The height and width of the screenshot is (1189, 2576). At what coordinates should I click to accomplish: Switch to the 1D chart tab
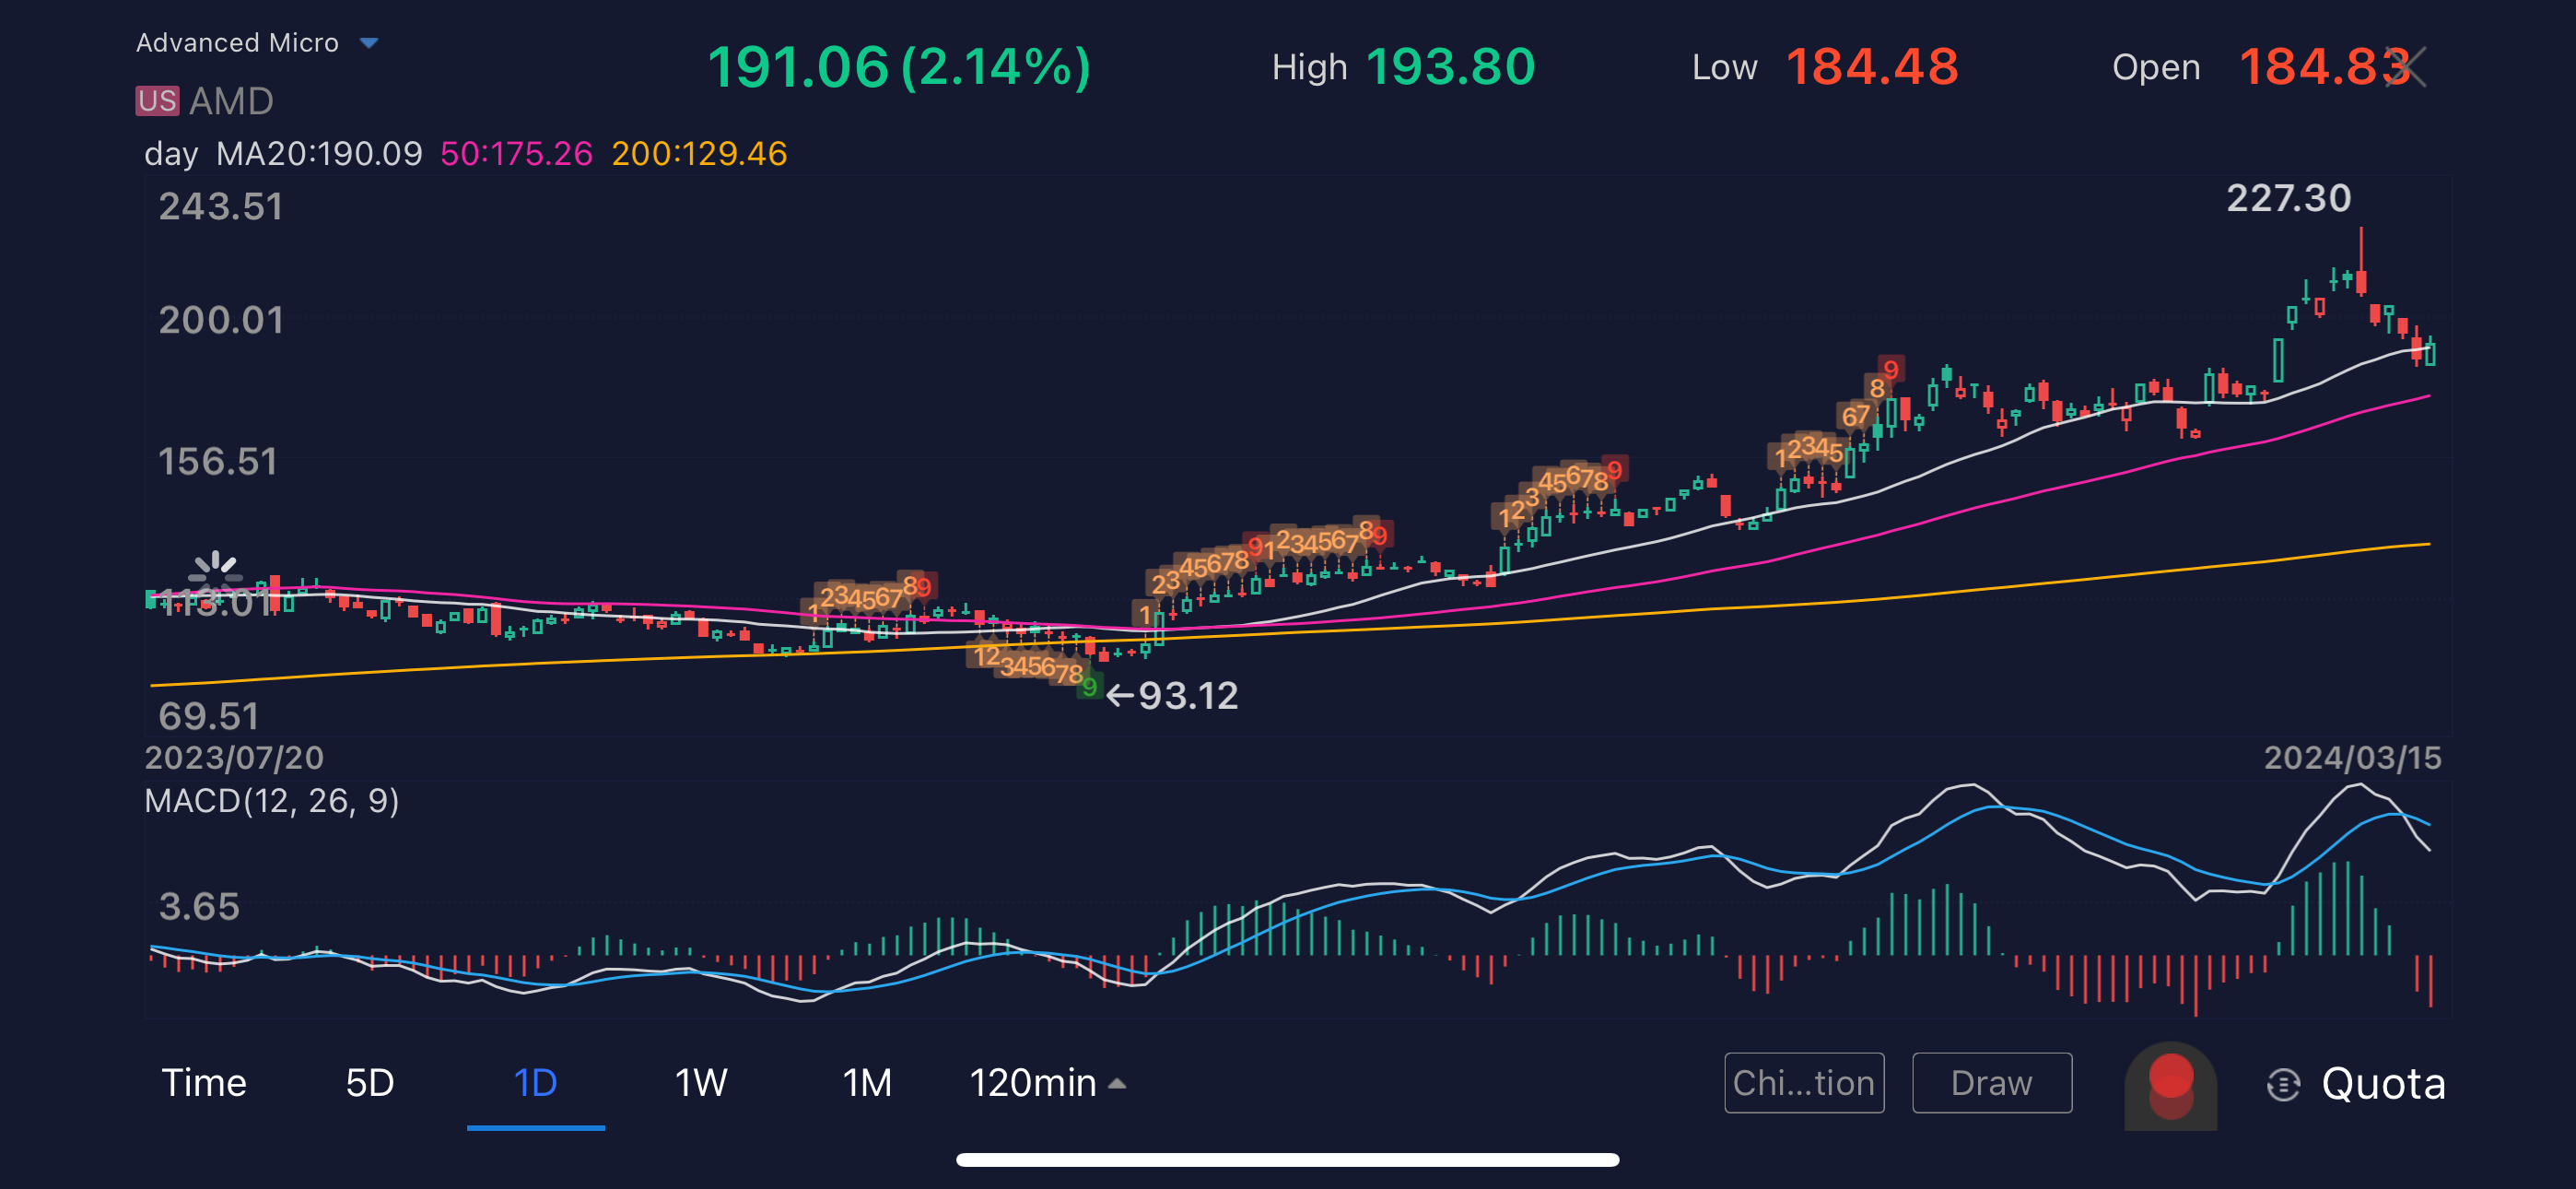[x=535, y=1083]
